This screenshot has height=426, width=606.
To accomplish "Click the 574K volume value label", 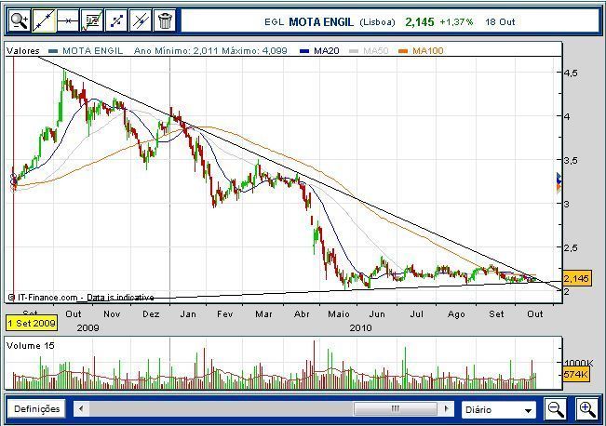I will coord(576,374).
